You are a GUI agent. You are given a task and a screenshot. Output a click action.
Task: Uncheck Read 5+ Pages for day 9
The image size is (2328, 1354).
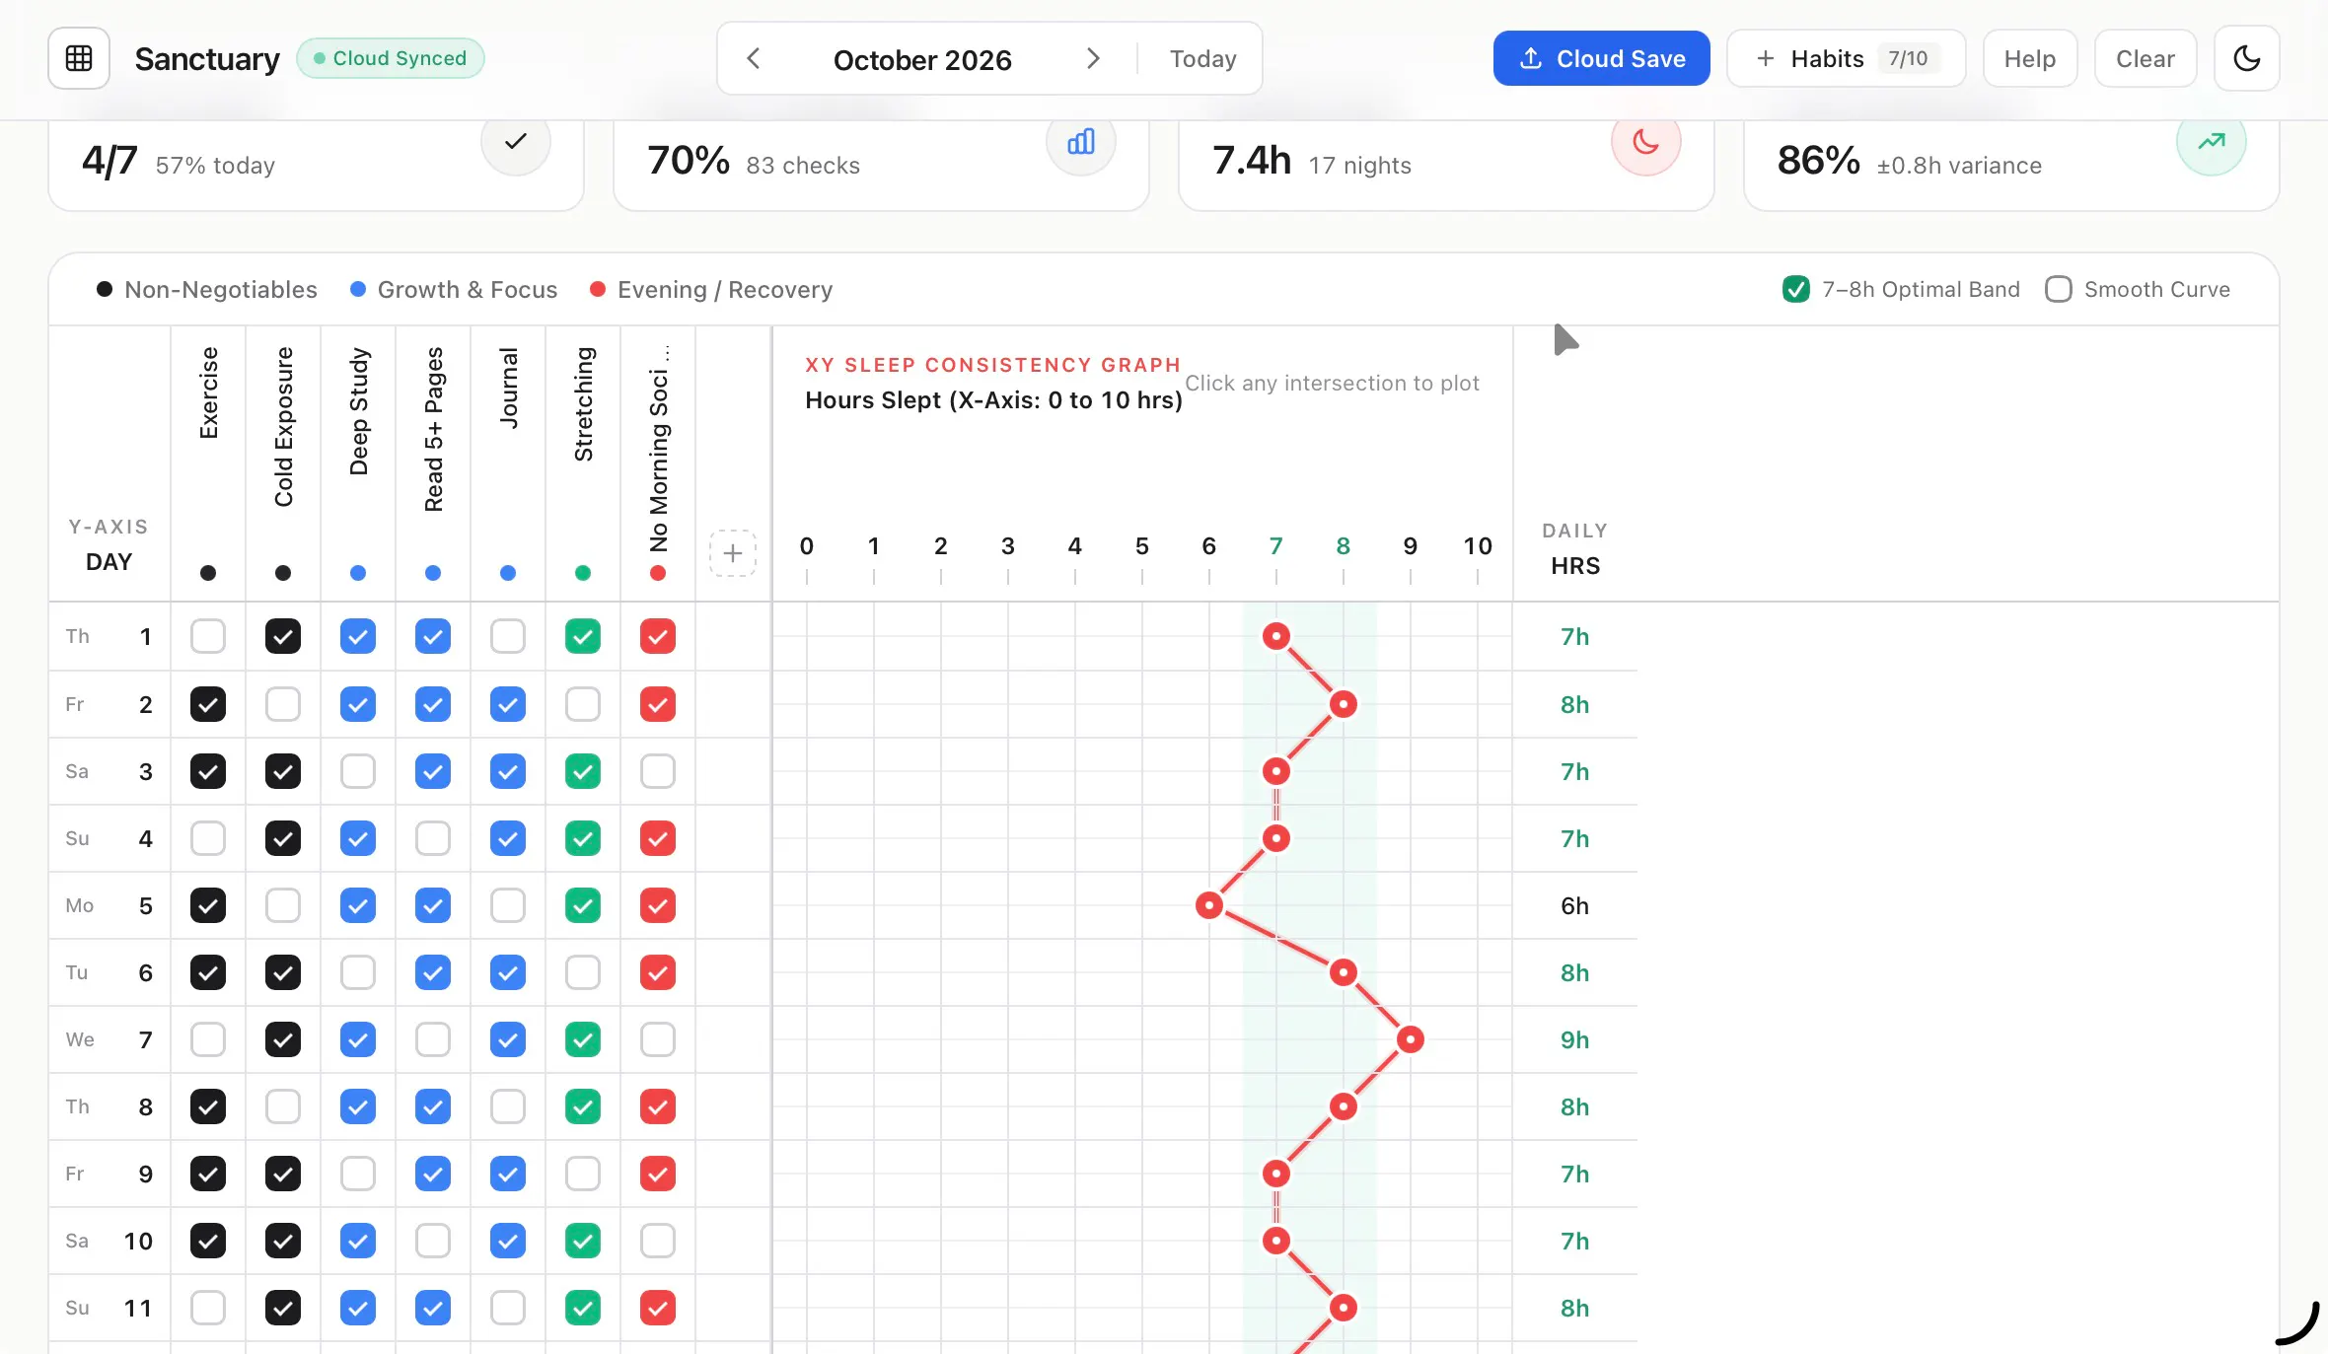pyautogui.click(x=433, y=1174)
